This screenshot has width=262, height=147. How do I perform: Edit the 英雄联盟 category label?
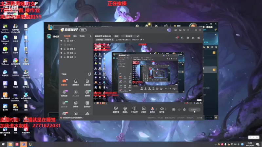[x=104, y=40]
